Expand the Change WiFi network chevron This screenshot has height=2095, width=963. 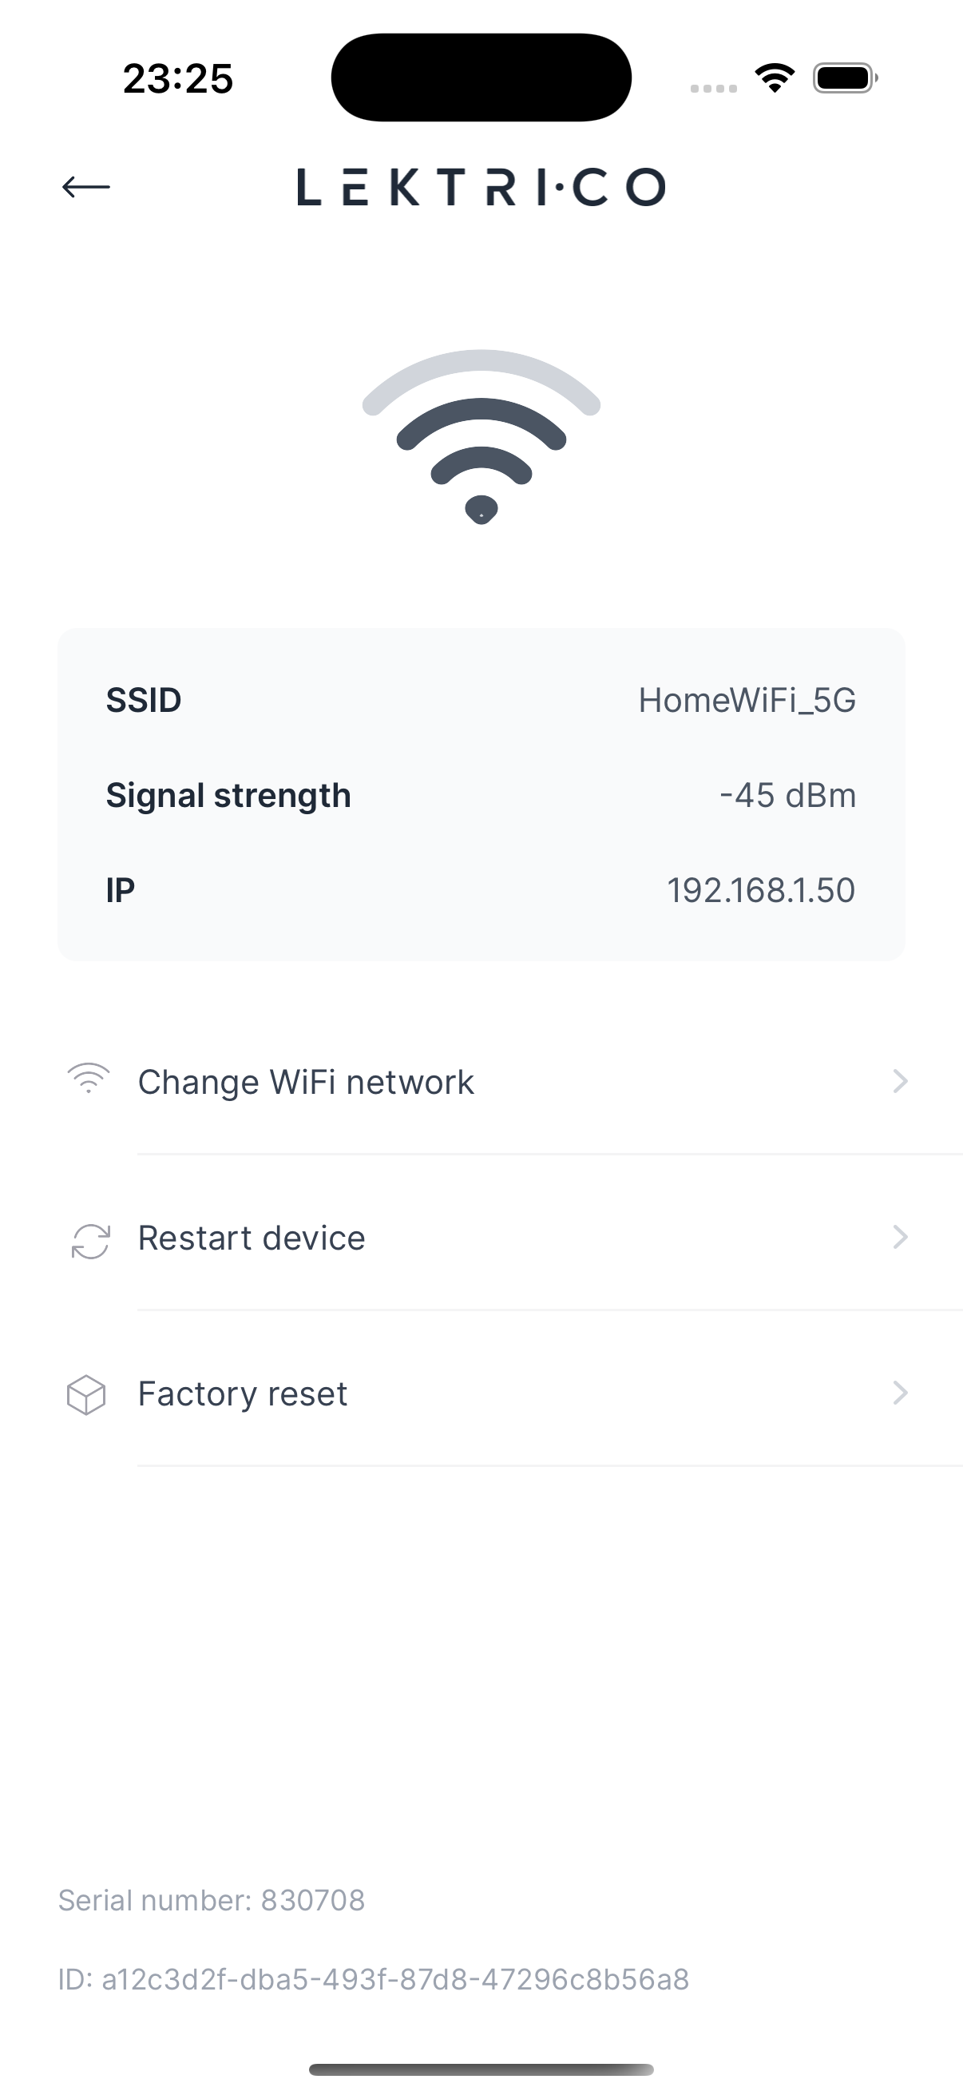pos(900,1081)
